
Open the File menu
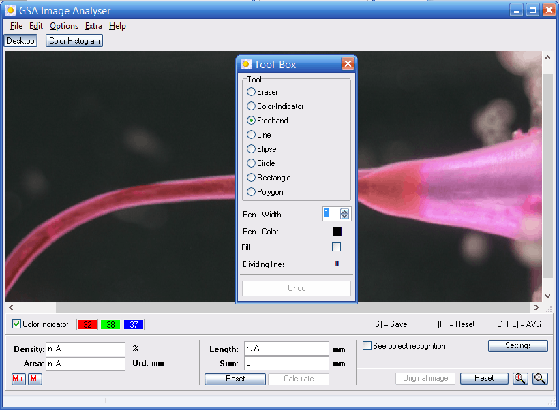16,26
